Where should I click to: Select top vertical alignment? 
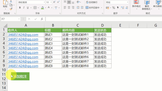65,2
